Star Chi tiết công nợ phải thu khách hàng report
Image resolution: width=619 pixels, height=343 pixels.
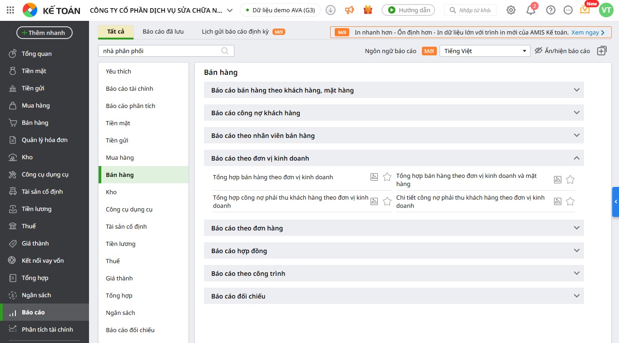click(x=570, y=201)
